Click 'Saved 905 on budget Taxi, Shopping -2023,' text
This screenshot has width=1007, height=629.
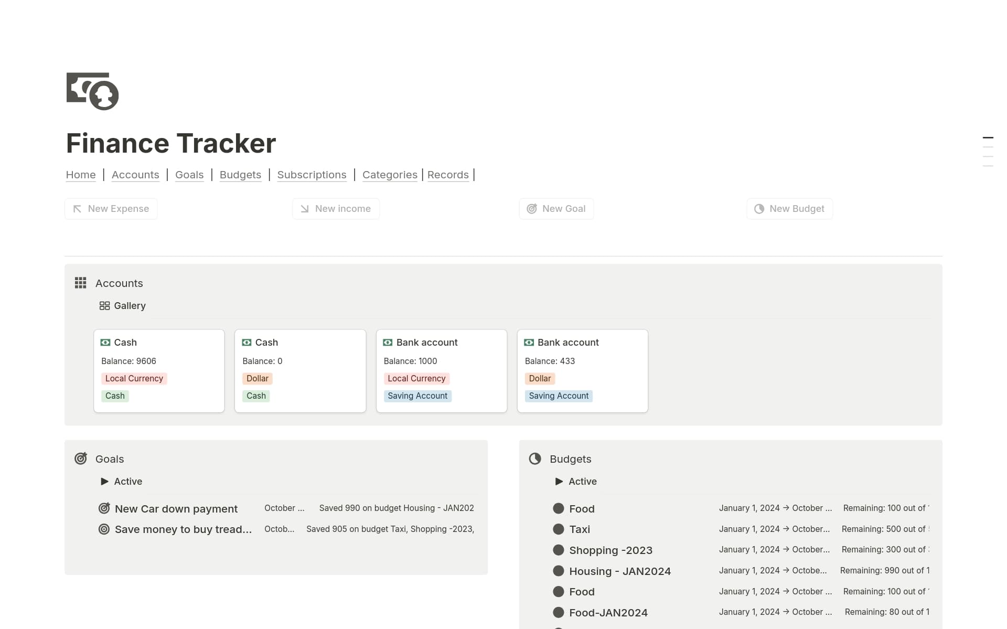(390, 529)
